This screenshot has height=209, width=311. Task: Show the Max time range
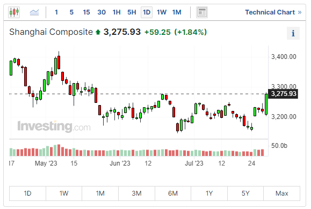pos(281,193)
